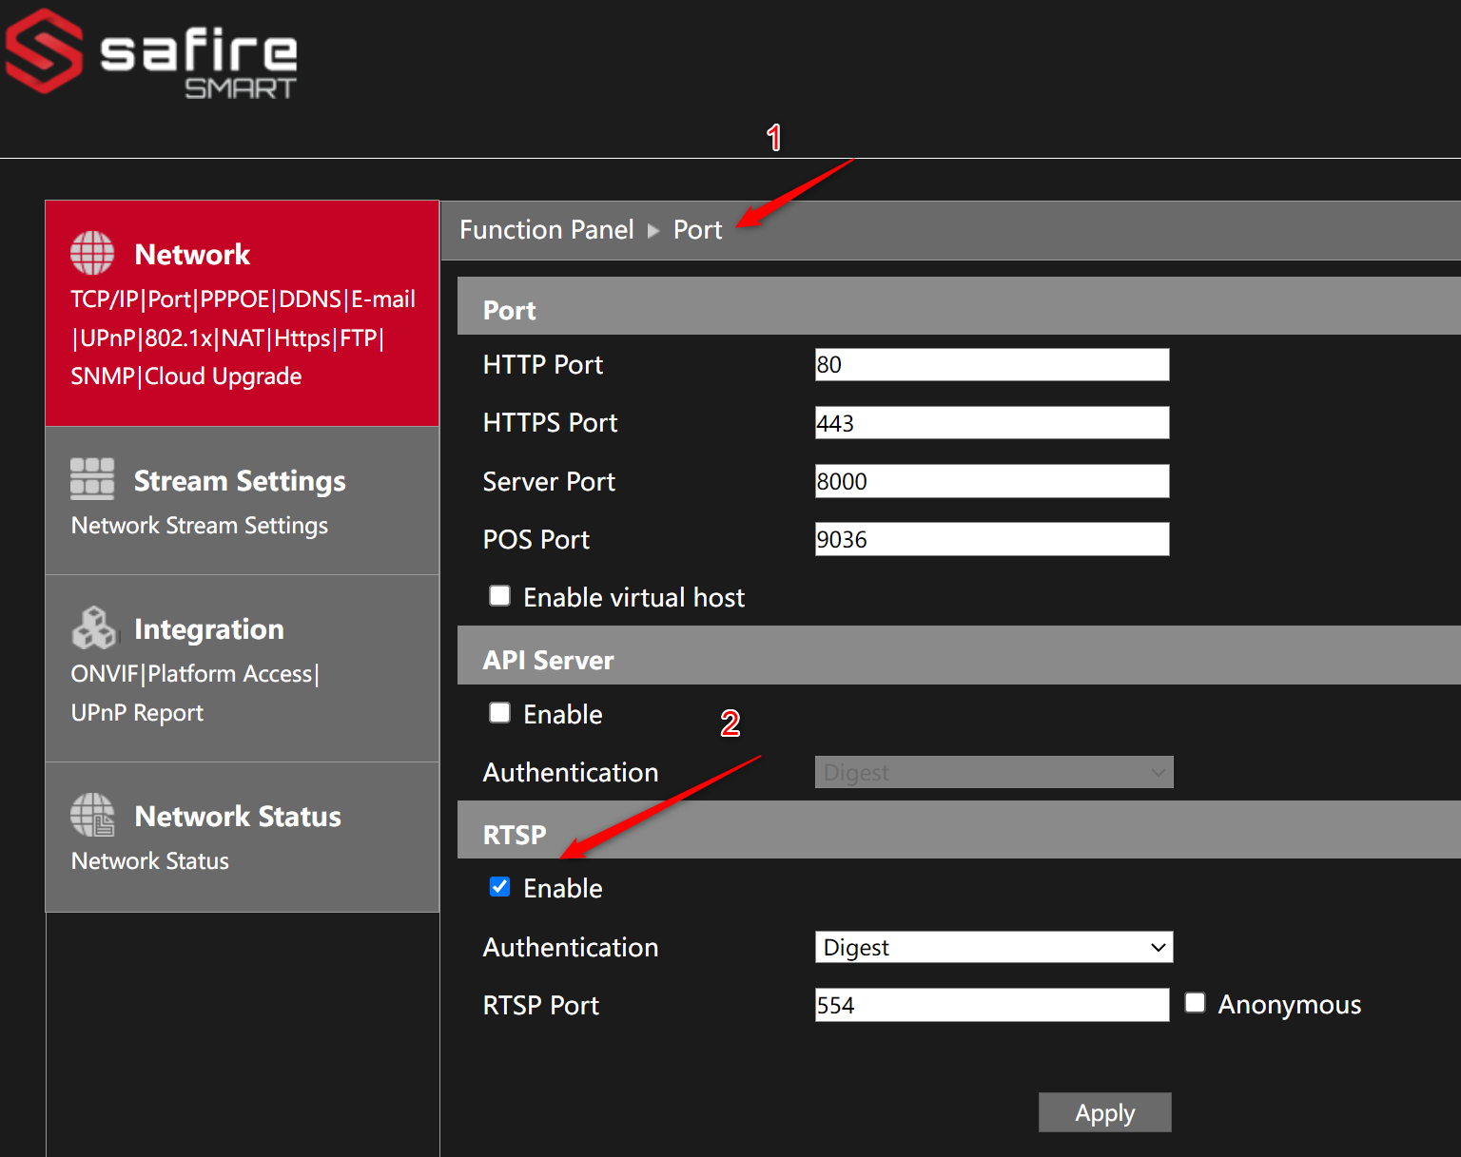Screen dimensions: 1461x1157
Task: Click the breadcrumb separator arrow icon
Action: [653, 230]
